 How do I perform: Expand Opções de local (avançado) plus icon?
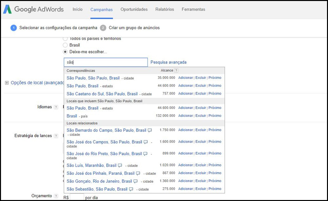[7, 83]
